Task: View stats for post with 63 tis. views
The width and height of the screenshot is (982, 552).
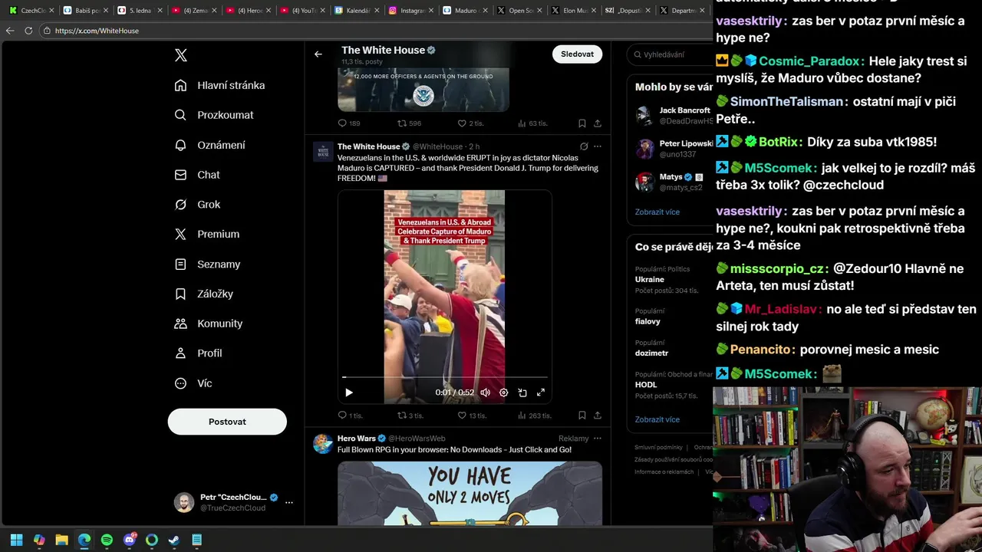Action: point(532,123)
